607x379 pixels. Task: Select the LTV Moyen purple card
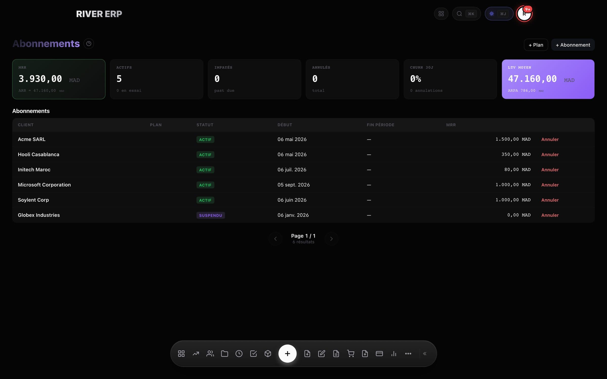[x=548, y=79]
